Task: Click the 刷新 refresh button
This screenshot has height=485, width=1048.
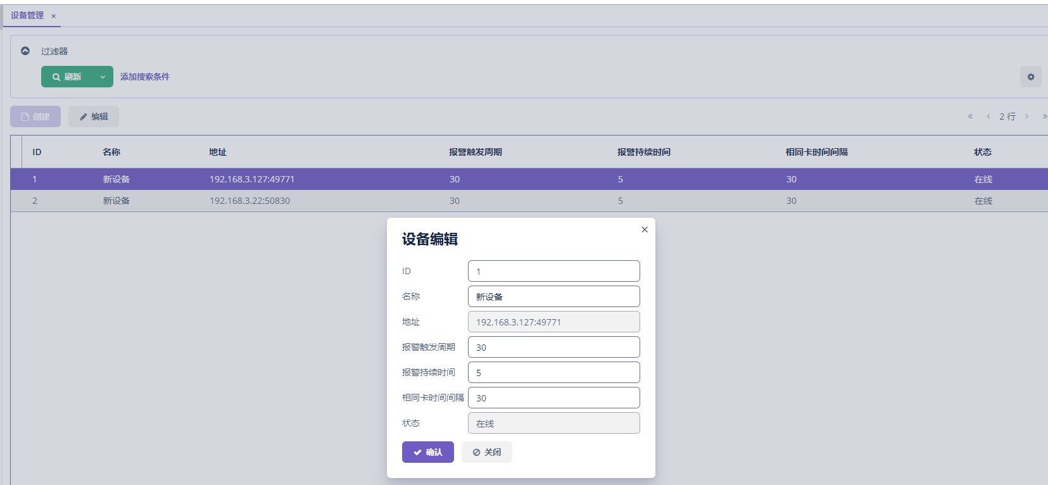Action: [67, 77]
